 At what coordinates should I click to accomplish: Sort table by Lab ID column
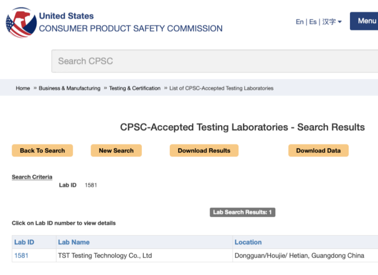pyautogui.click(x=24, y=242)
